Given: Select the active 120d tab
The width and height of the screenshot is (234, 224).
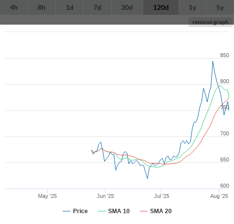Looking at the screenshot, I should pyautogui.click(x=161, y=7).
